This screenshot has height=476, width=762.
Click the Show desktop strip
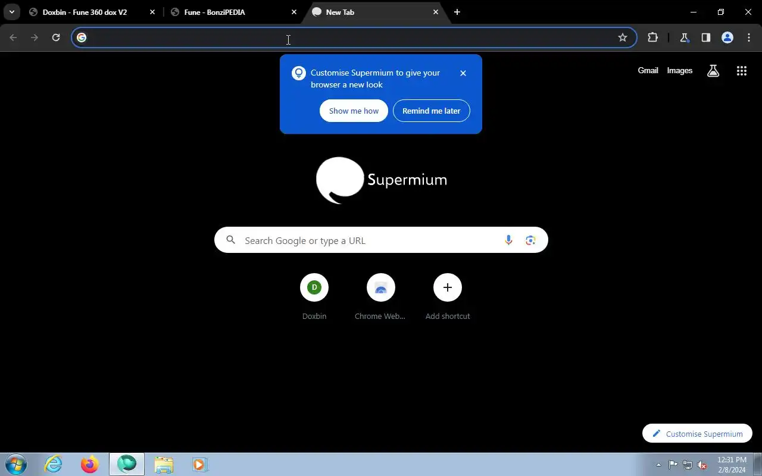[757, 464]
